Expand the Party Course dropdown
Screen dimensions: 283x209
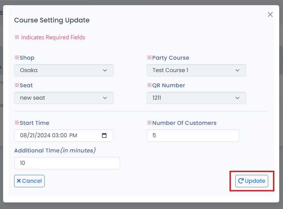(x=196, y=70)
